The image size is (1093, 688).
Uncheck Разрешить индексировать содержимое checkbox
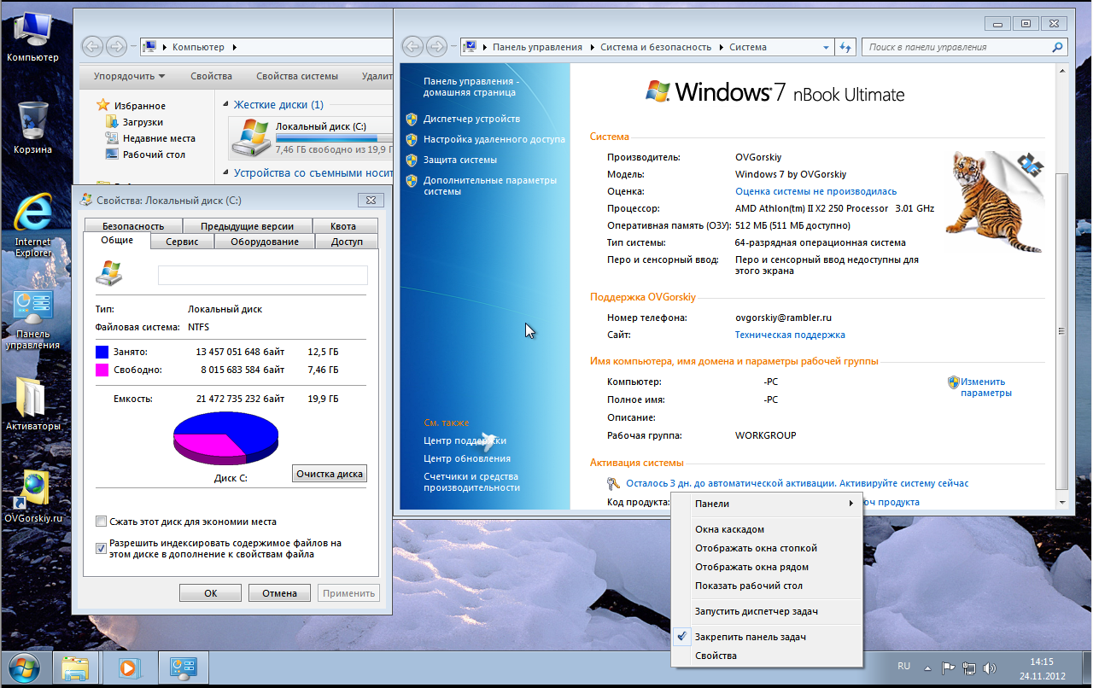click(102, 548)
